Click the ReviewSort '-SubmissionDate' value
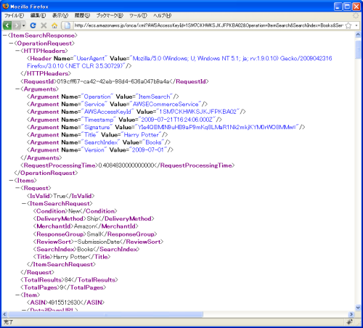The width and height of the screenshot is (363, 328). 97,242
